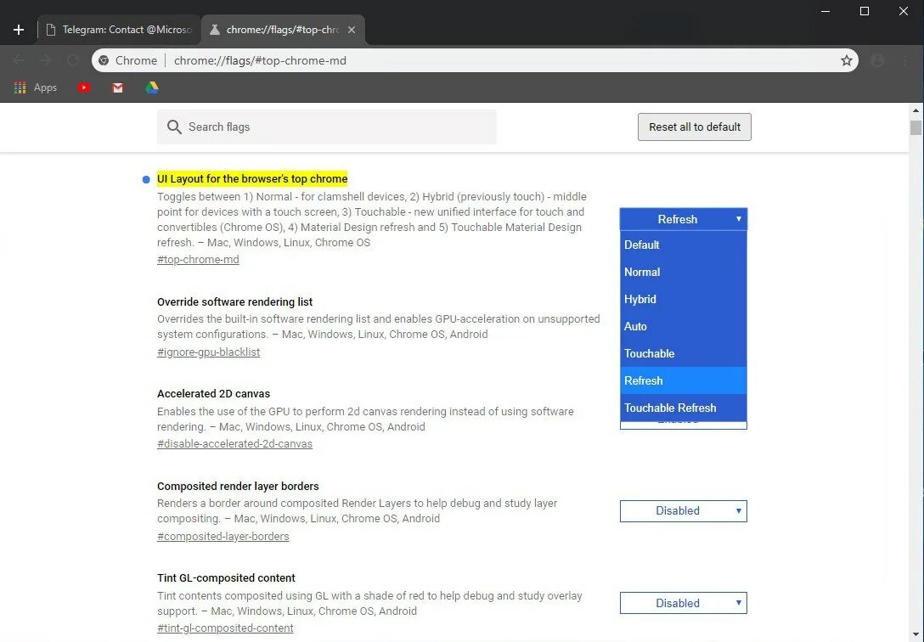Click the search magnifier icon
This screenshot has height=642, width=924.
[174, 127]
